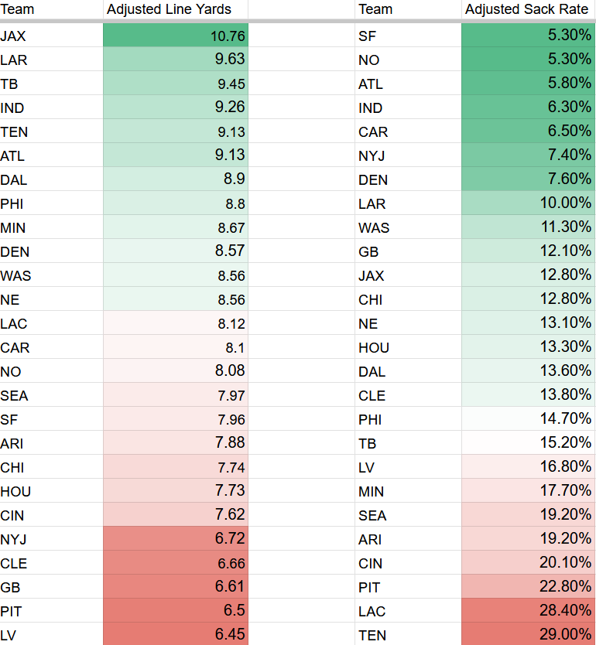Click the 7.60% sack rate for DEN

pyautogui.click(x=527, y=179)
